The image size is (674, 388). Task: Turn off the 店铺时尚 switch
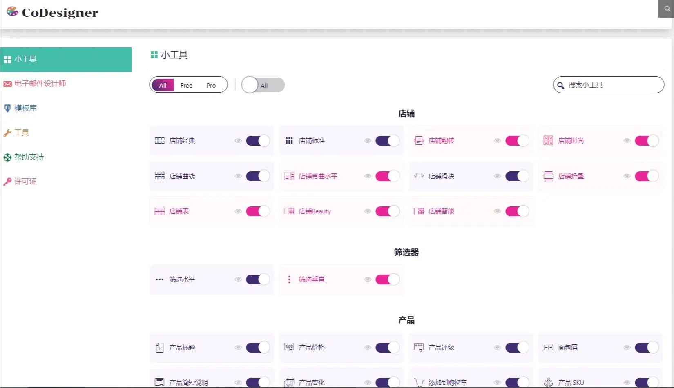click(x=647, y=141)
